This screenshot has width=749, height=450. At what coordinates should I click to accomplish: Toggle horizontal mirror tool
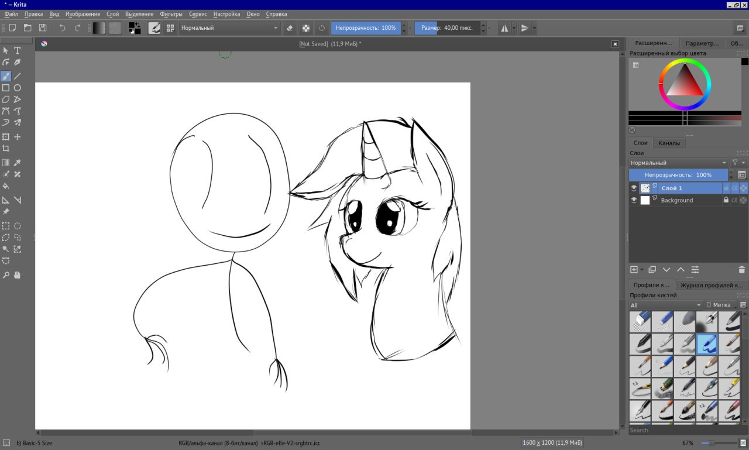coord(504,28)
